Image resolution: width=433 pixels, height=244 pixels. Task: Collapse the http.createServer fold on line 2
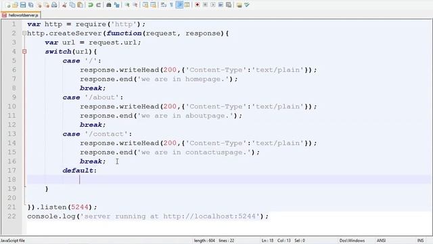click(24, 33)
